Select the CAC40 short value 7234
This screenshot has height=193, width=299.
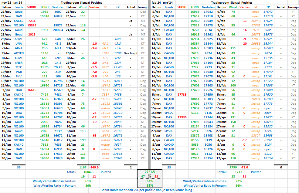coord(31,20)
